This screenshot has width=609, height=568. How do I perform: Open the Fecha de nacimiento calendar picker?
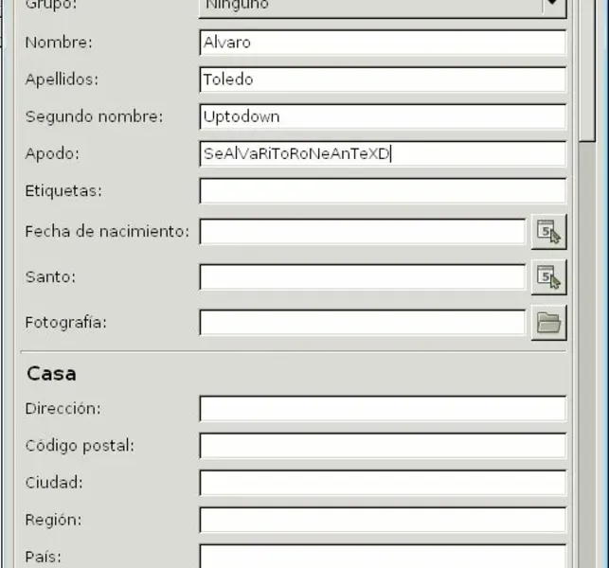pyautogui.click(x=548, y=232)
